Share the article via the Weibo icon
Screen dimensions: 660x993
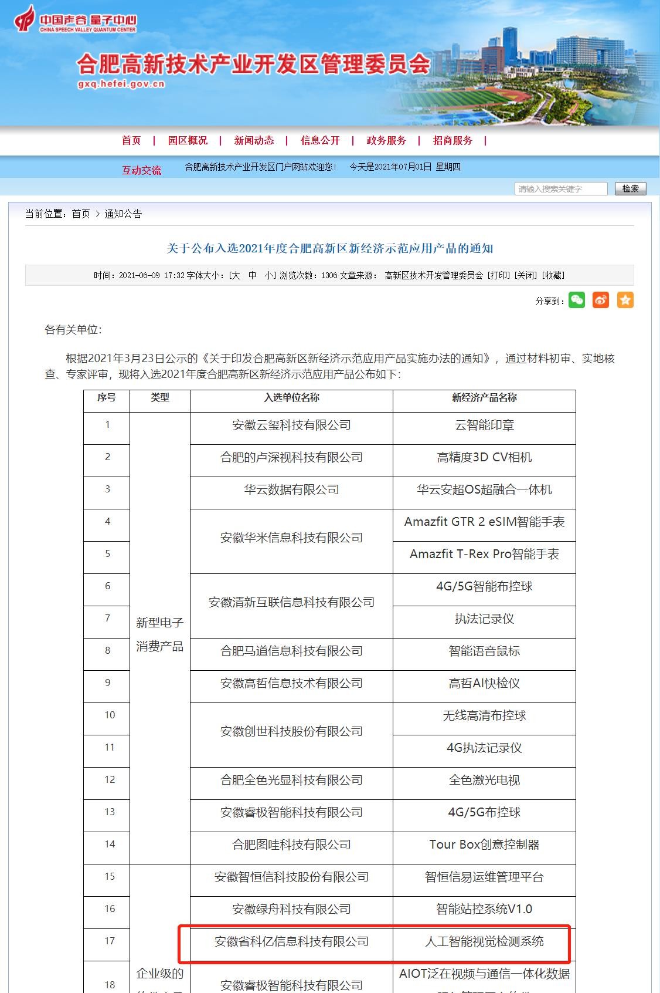(x=601, y=300)
